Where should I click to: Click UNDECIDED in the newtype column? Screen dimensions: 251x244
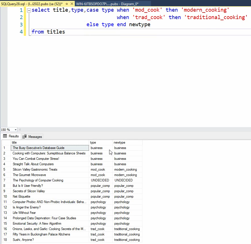tap(127, 180)
